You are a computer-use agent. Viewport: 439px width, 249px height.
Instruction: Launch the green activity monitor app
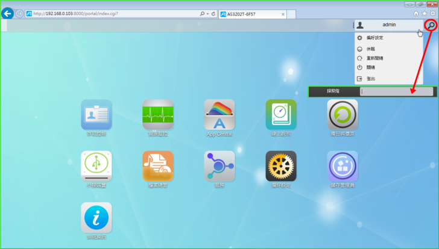click(x=158, y=114)
